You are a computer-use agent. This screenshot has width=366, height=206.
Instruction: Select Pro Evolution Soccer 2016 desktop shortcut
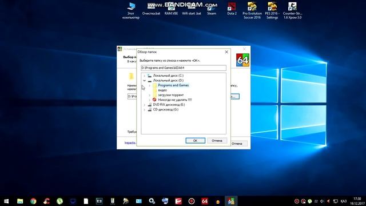click(x=252, y=11)
